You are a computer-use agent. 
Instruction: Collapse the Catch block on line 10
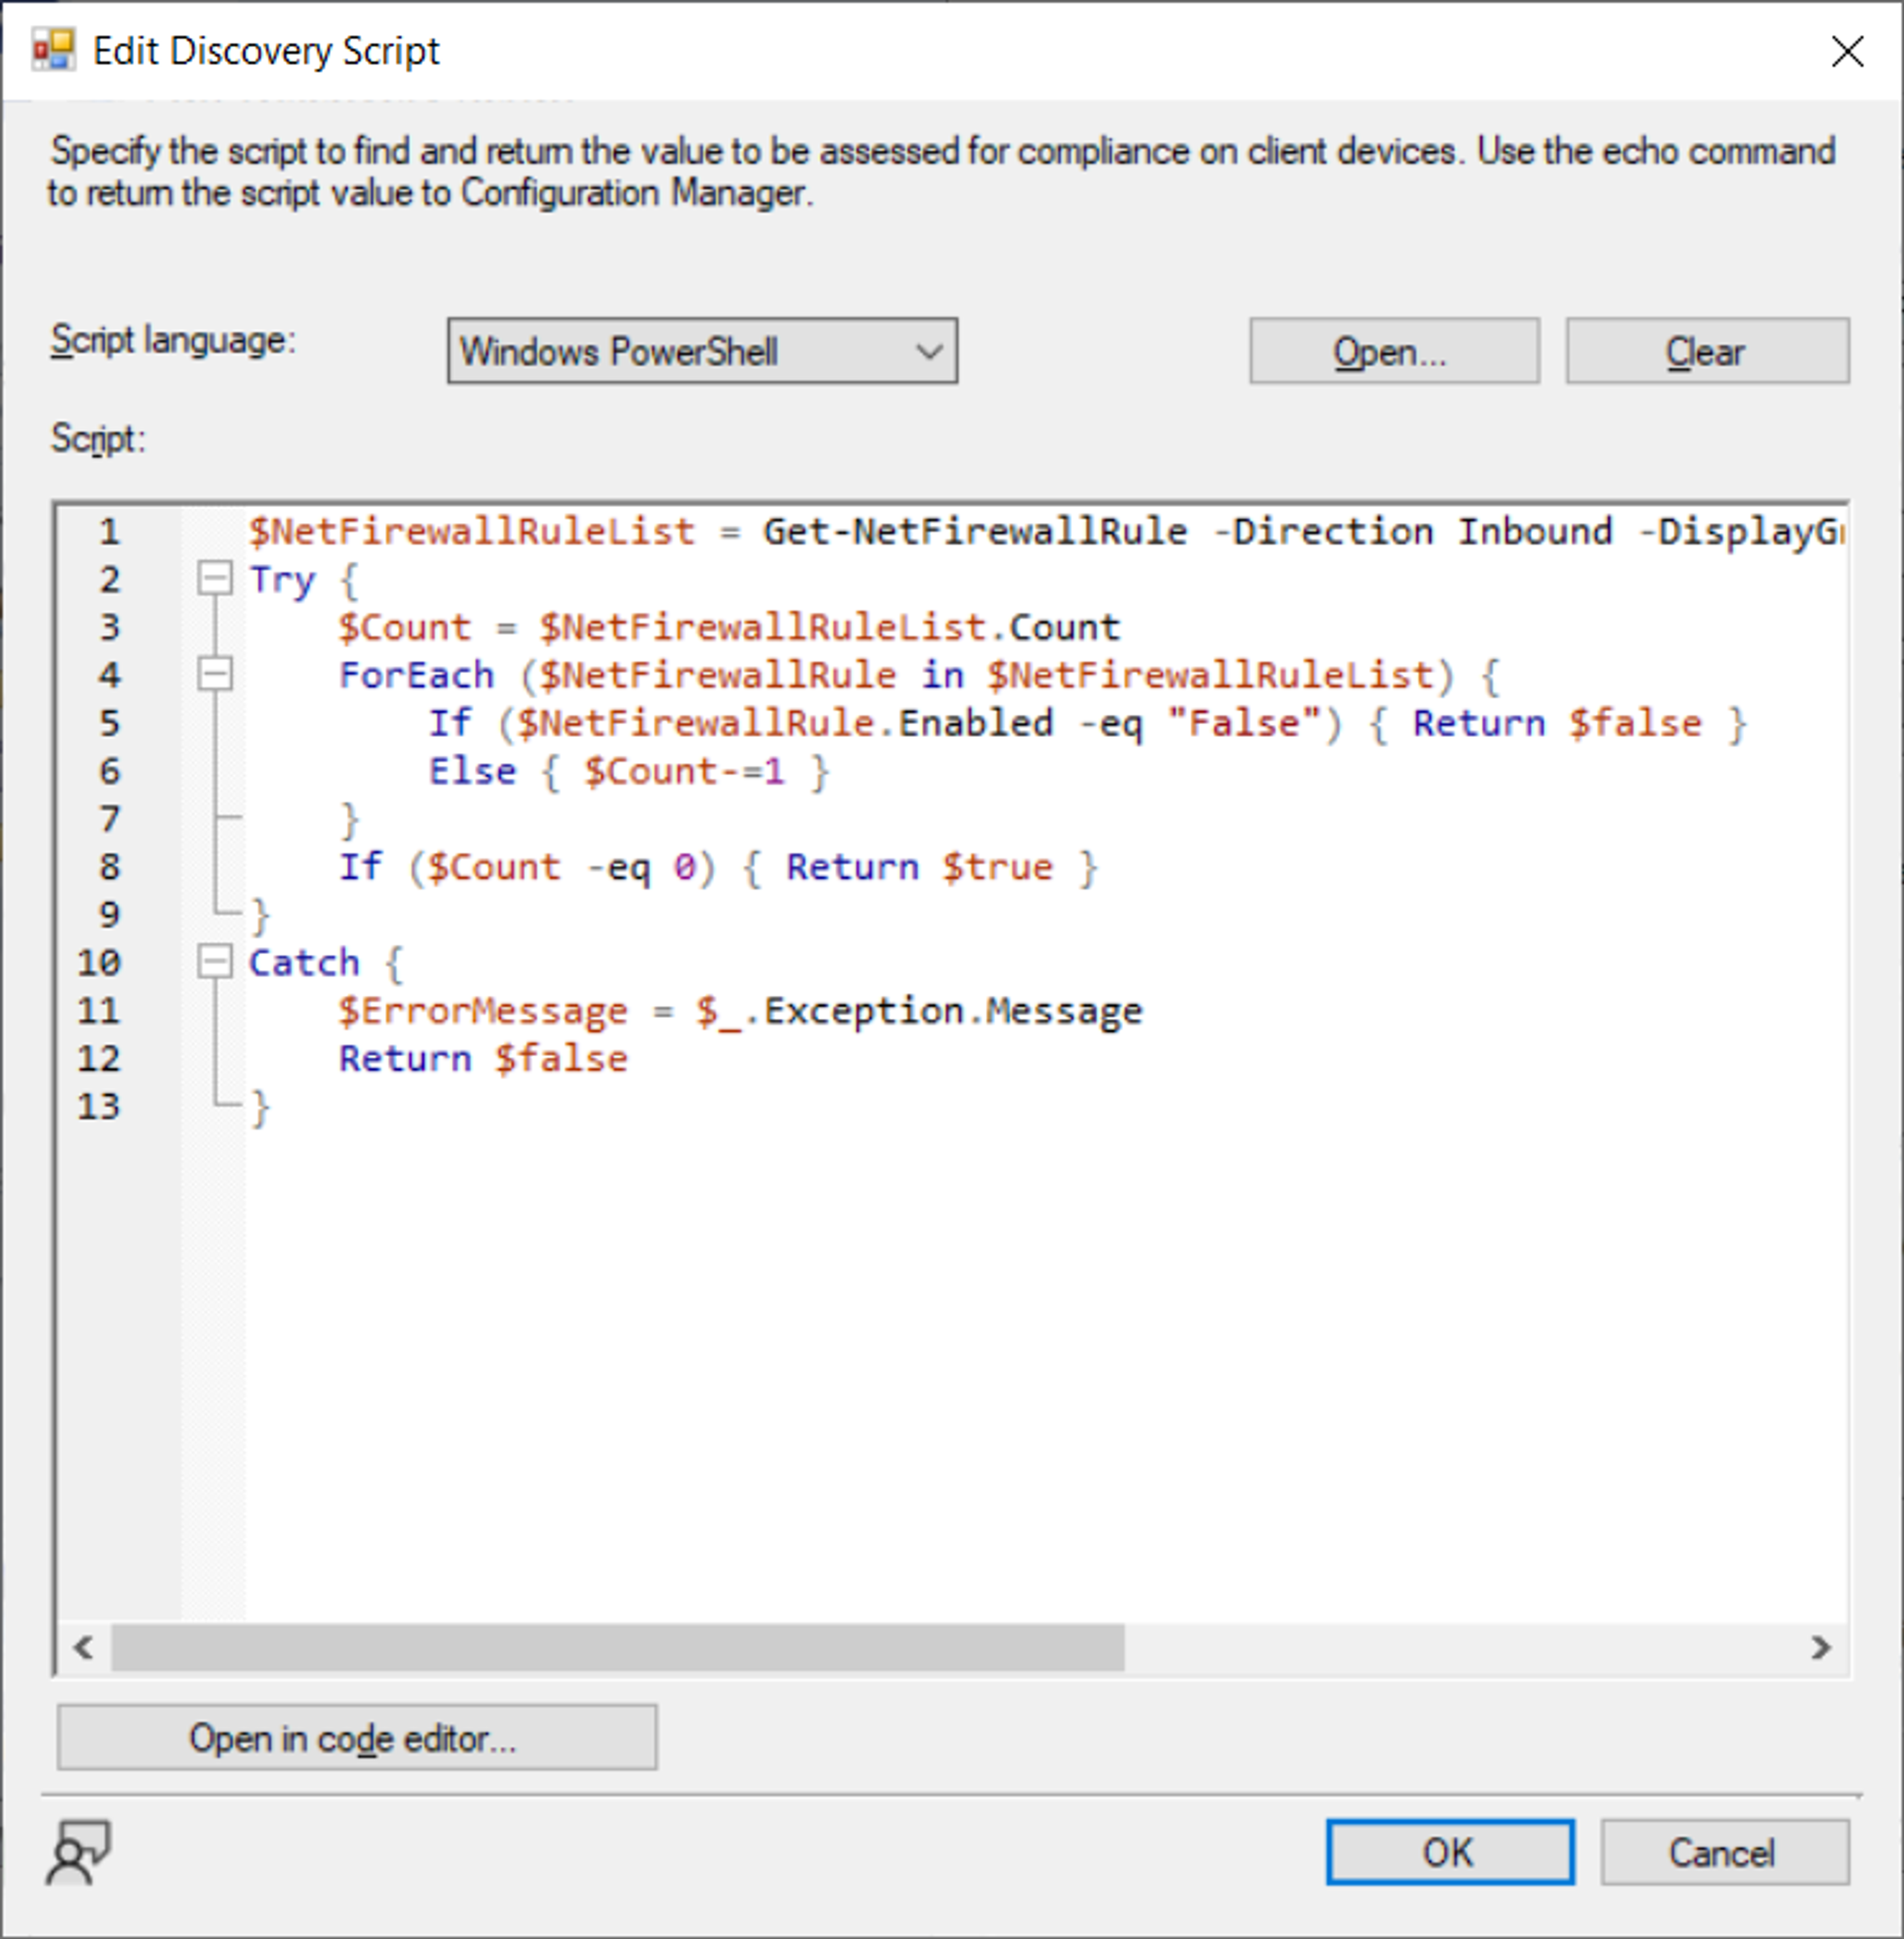click(215, 962)
